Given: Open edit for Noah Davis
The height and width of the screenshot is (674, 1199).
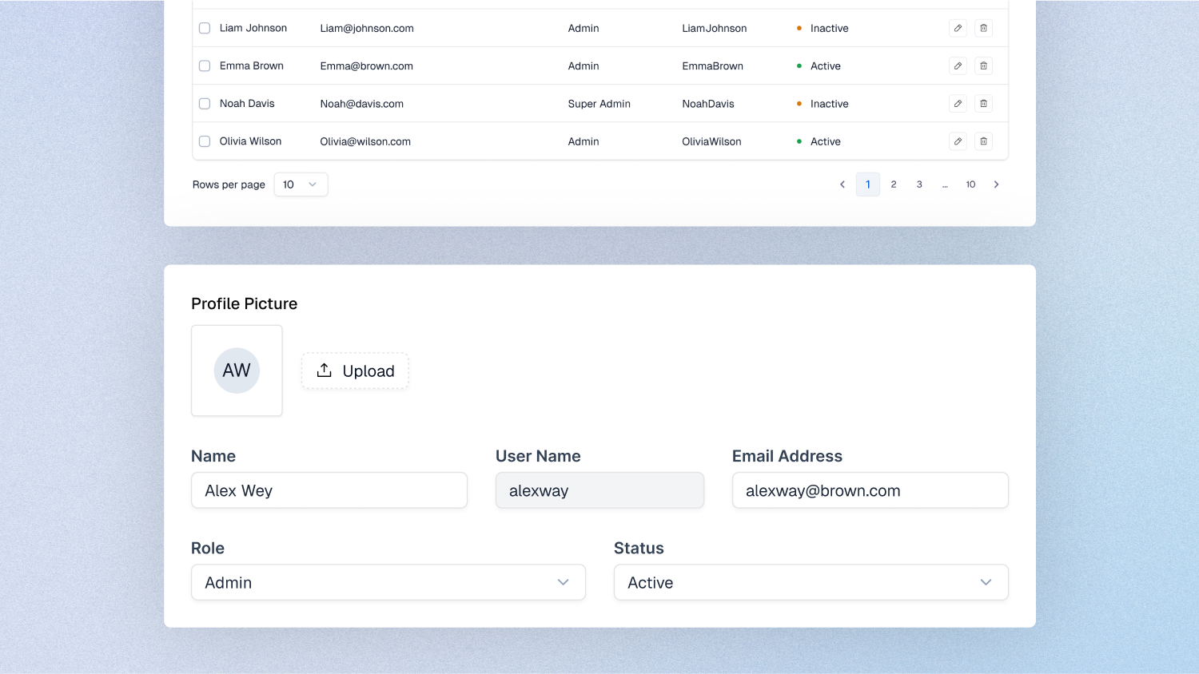Looking at the screenshot, I should tap(958, 104).
